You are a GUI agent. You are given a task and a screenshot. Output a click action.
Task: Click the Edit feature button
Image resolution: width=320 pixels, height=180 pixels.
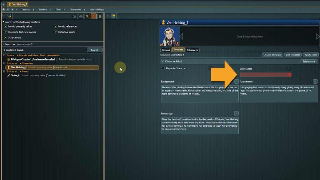(309, 61)
